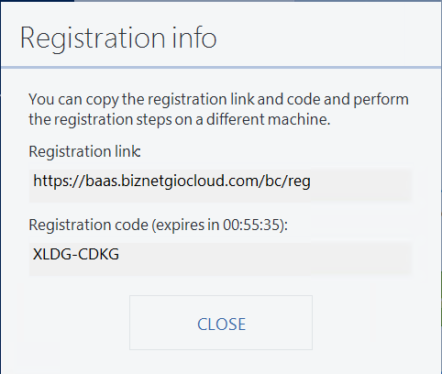This screenshot has height=374, width=442.
Task: Click the Registration info dialog title
Action: 118,38
